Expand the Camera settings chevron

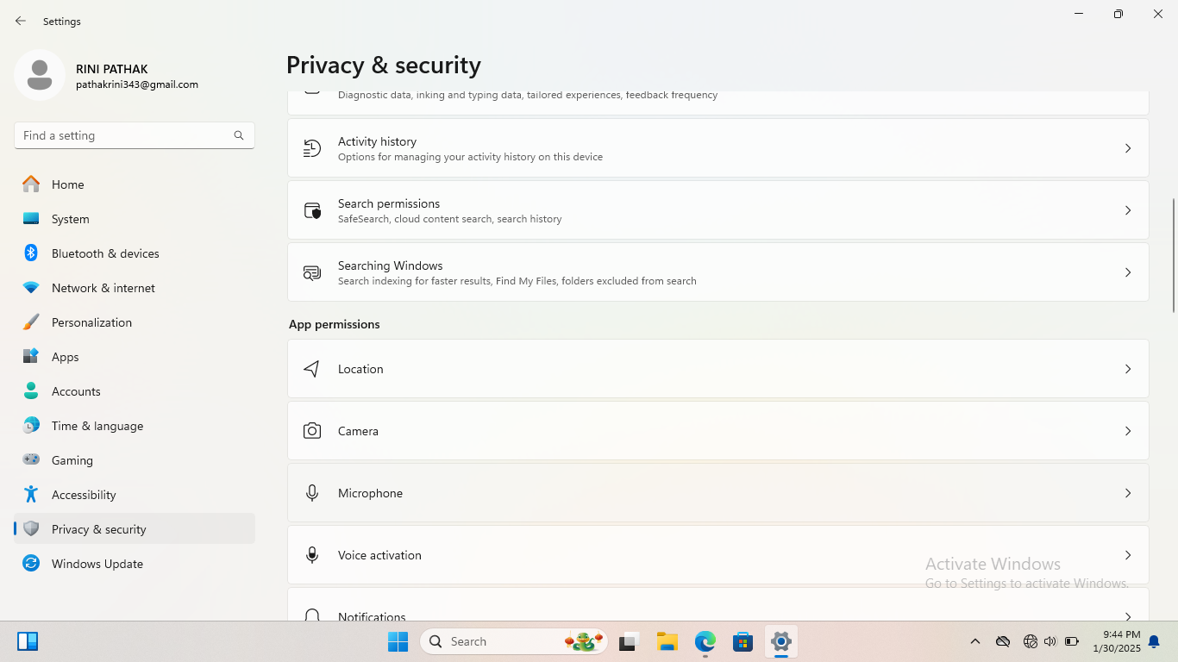click(x=1127, y=431)
